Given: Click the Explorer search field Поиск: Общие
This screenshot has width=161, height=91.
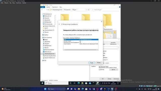Looking at the screenshot, I should click(105, 10).
